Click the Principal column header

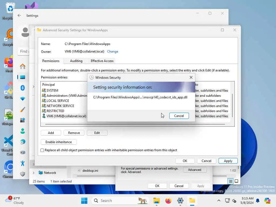tap(49, 85)
